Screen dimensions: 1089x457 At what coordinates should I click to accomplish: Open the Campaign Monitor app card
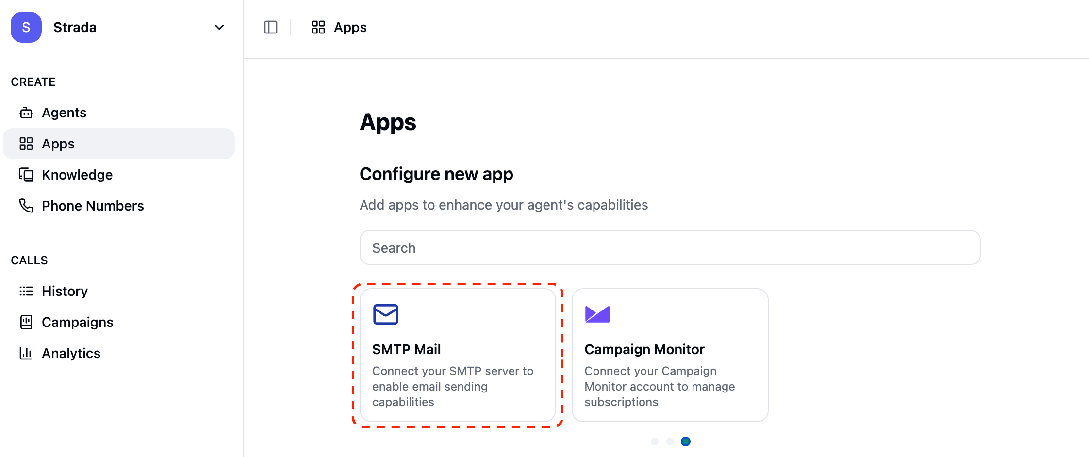670,355
